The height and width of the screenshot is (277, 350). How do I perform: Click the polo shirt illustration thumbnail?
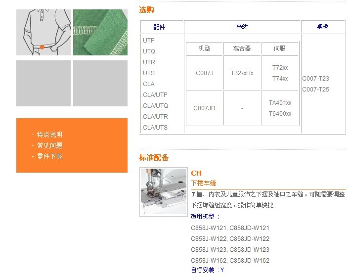[x=44, y=32]
